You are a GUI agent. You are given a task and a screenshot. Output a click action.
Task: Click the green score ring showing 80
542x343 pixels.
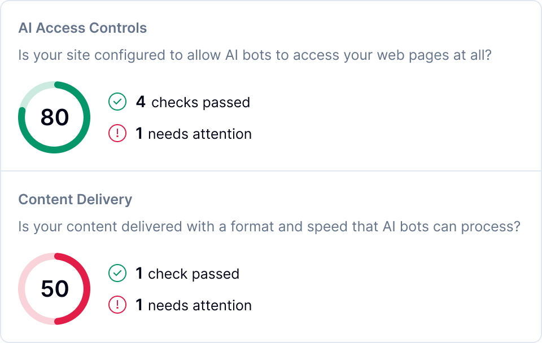click(54, 117)
